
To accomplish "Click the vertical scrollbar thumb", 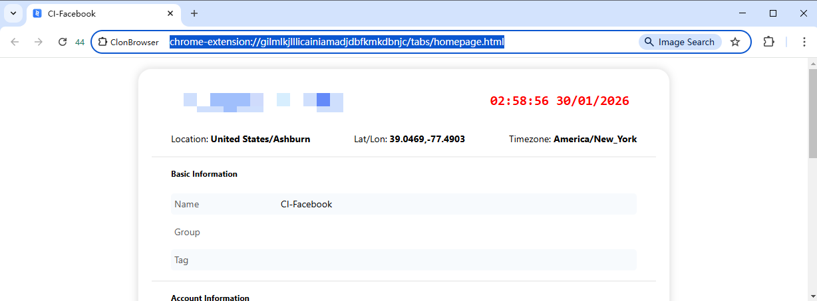I will click(812, 113).
